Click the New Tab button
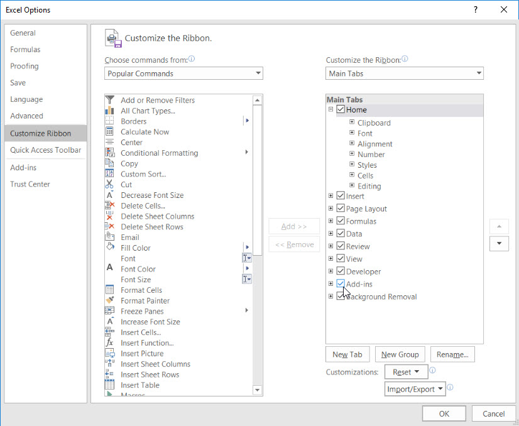The width and height of the screenshot is (519, 426). coord(347,354)
